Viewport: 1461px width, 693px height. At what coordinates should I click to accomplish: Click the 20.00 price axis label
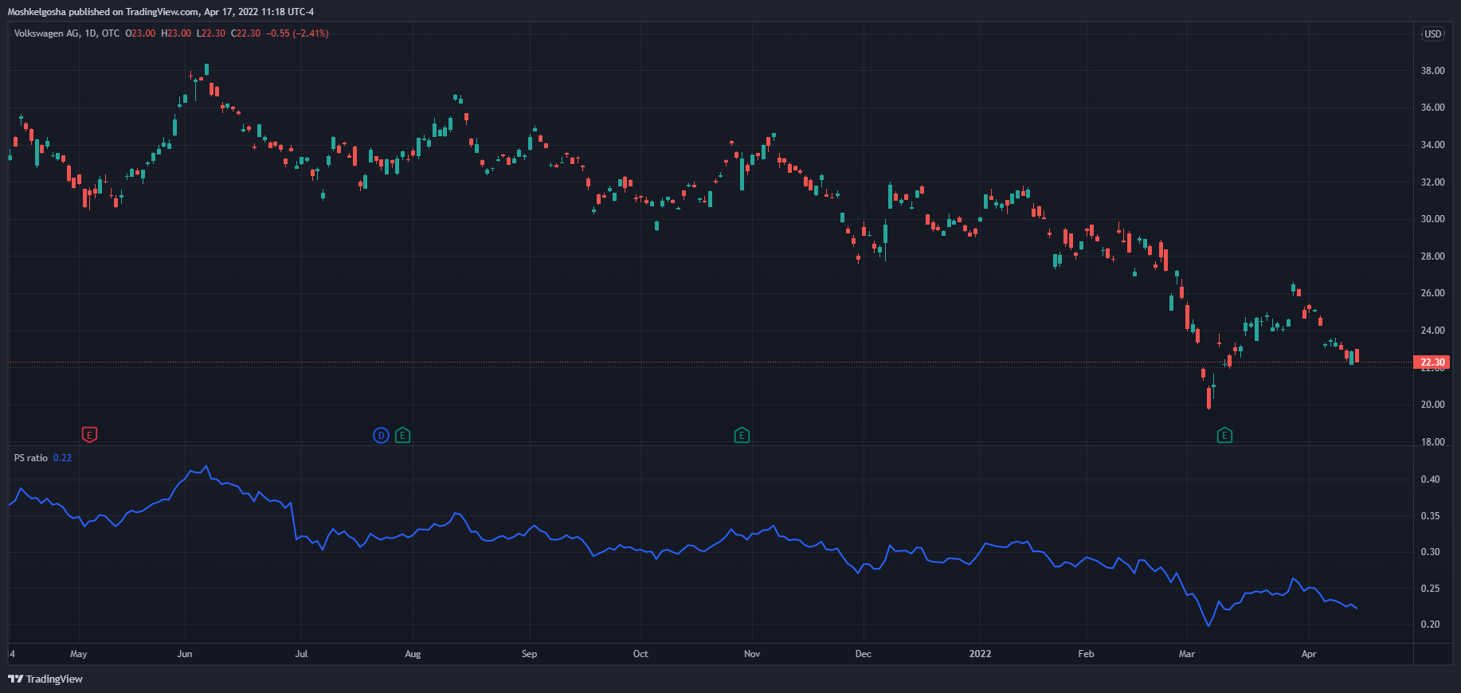click(1432, 405)
